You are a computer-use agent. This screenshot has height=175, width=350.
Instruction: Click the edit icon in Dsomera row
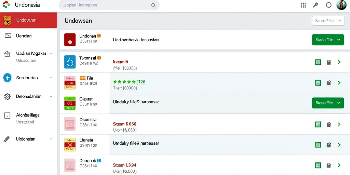328,124
